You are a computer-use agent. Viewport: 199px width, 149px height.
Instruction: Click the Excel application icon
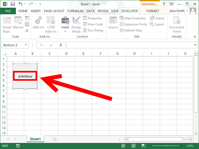[x=5, y=4]
